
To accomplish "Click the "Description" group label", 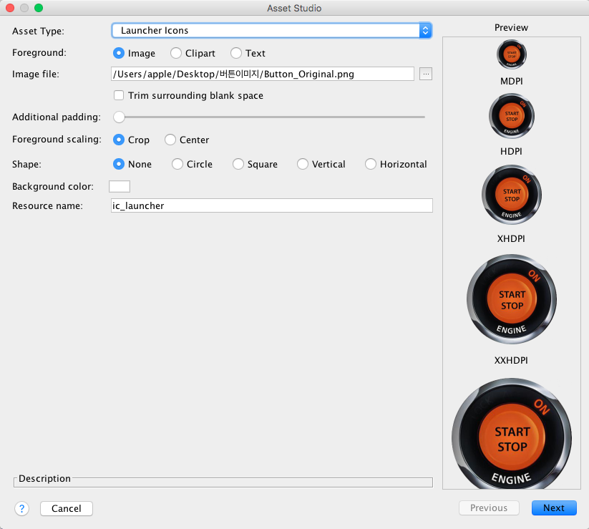I will [44, 478].
